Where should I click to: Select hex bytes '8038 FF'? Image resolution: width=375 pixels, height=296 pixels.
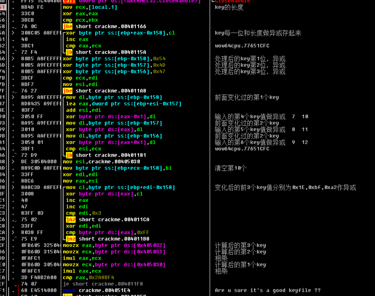(32, 233)
